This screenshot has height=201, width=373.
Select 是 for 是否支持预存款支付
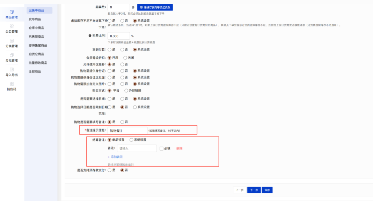point(109,170)
